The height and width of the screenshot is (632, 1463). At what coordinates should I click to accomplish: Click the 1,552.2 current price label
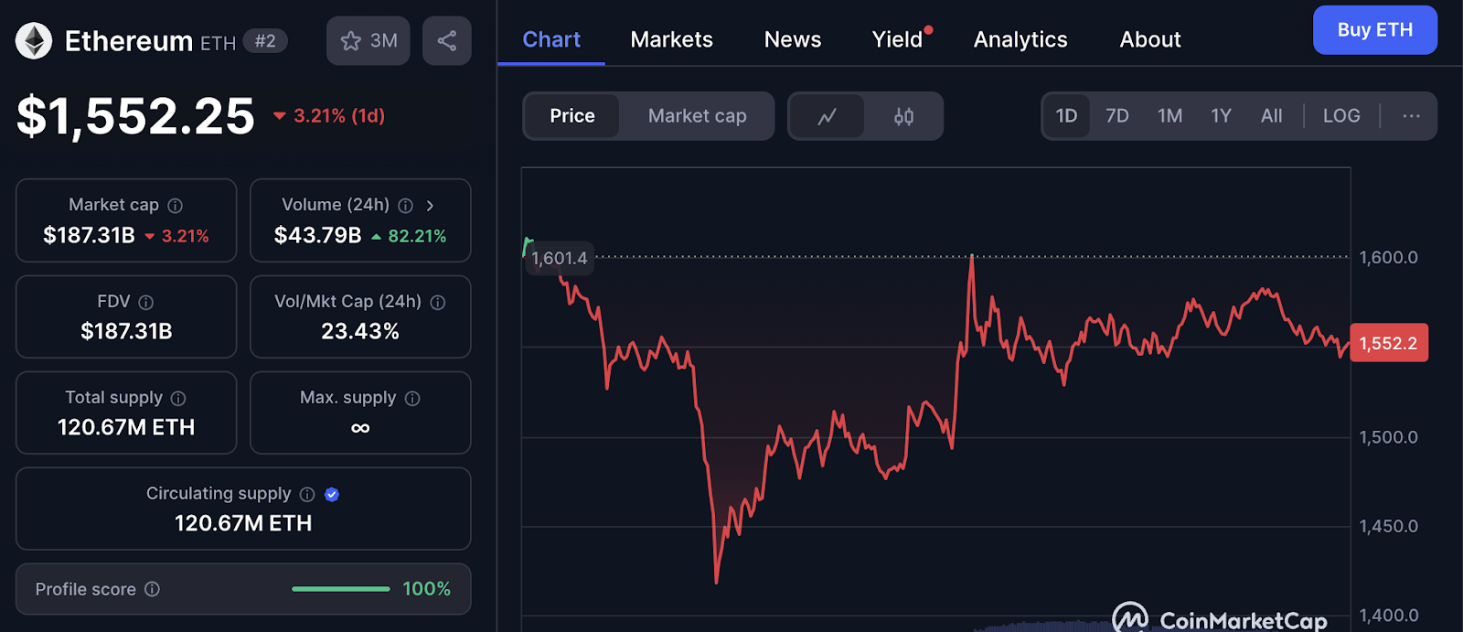[x=1388, y=344]
